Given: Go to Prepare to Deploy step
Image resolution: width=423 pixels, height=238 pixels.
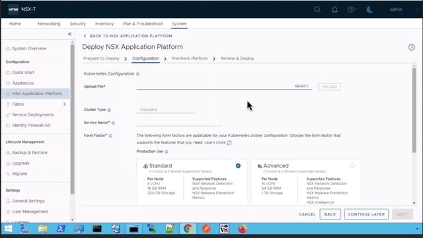Looking at the screenshot, I should point(101,59).
